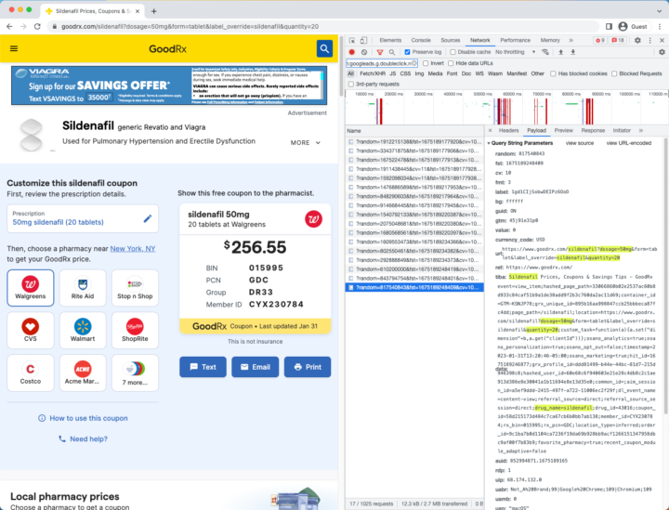Collapse the Query String Parameters section
669x510 pixels.
pyautogui.click(x=489, y=143)
